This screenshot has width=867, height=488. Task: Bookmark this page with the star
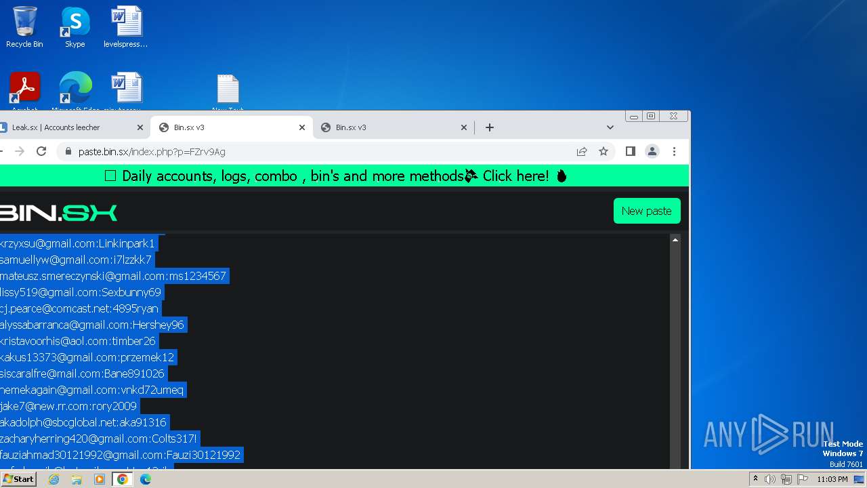point(604,152)
